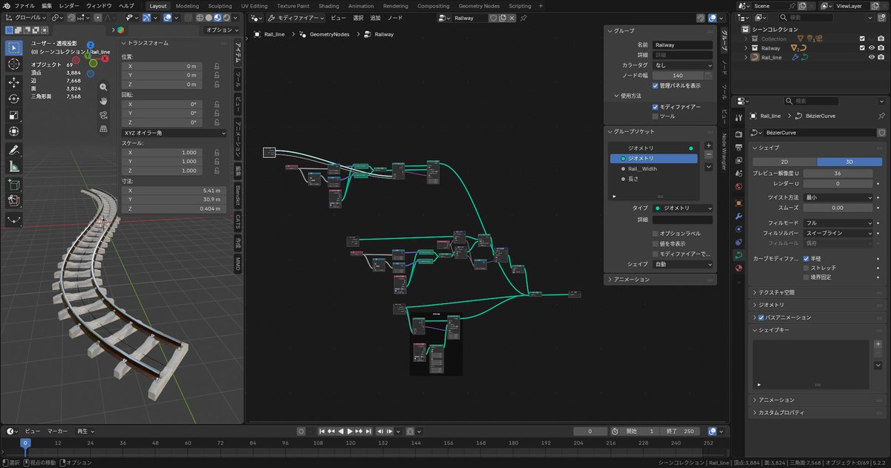Open the Object properties orange square tab

click(738, 202)
